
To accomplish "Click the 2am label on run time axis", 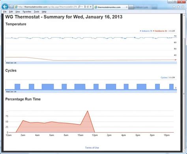I will click(x=23, y=135).
